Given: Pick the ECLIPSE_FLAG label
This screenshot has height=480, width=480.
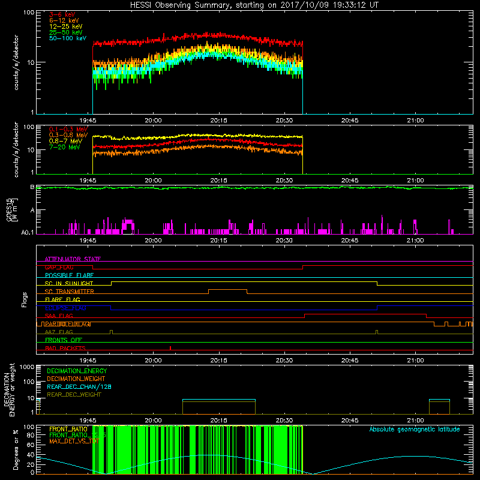Looking at the screenshot, I should 65,308.
